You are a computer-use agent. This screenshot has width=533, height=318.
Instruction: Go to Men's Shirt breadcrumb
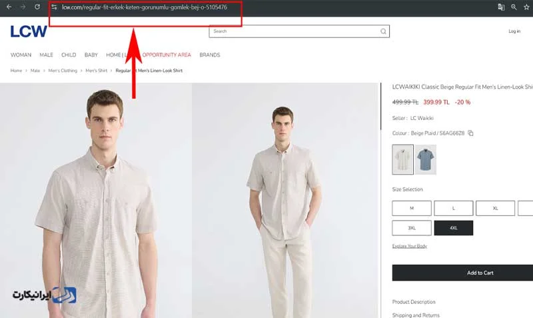[96, 71]
